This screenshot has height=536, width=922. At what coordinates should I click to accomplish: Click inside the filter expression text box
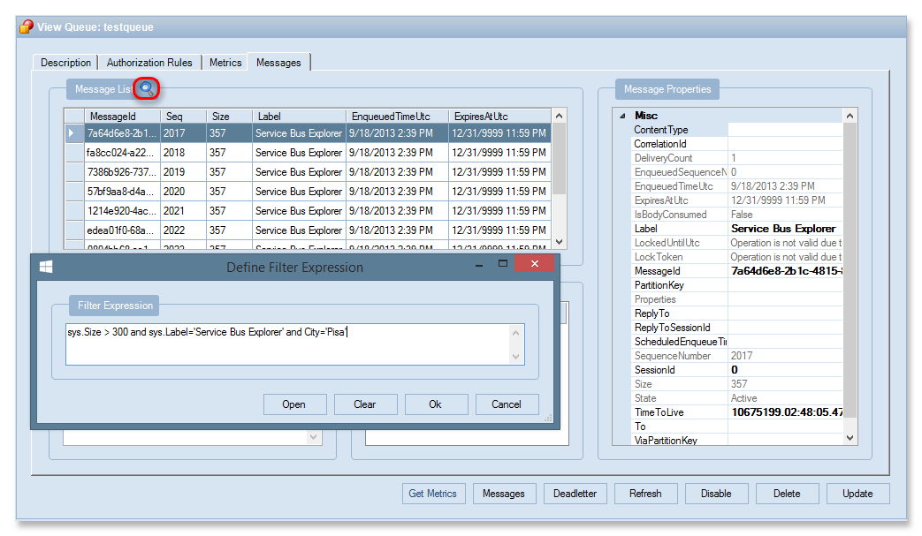click(287, 344)
